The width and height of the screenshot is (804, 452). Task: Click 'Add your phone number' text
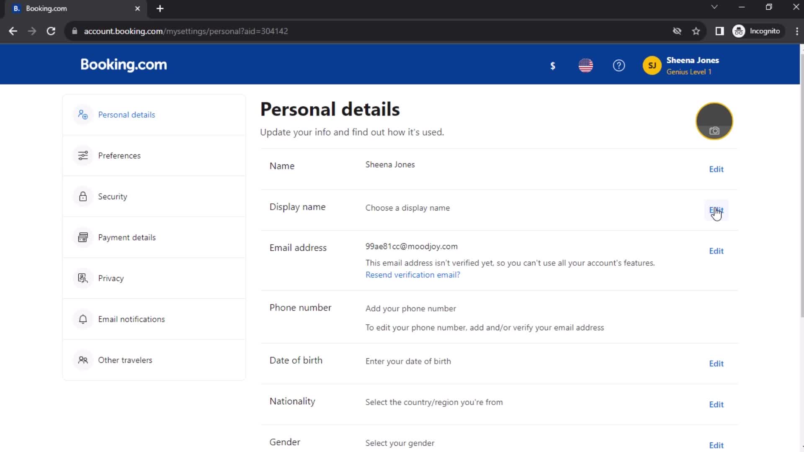tap(410, 308)
